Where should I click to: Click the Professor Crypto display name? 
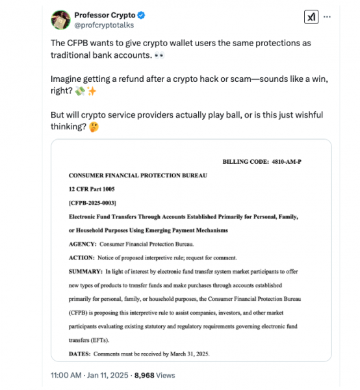[105, 15]
